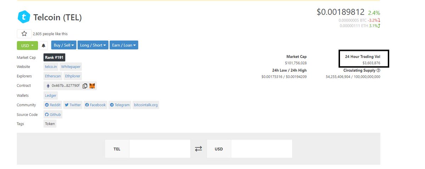Image resolution: width=425 pixels, height=169 pixels.
Task: Open the telco.in website link
Action: 51,66
